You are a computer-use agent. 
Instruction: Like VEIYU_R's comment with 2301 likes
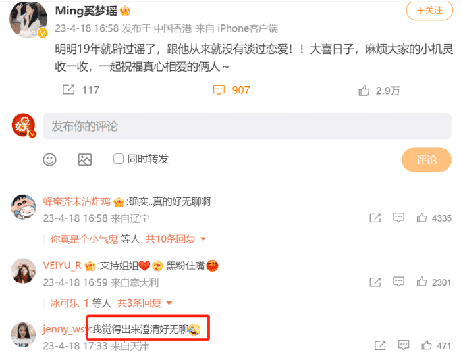[421, 282]
